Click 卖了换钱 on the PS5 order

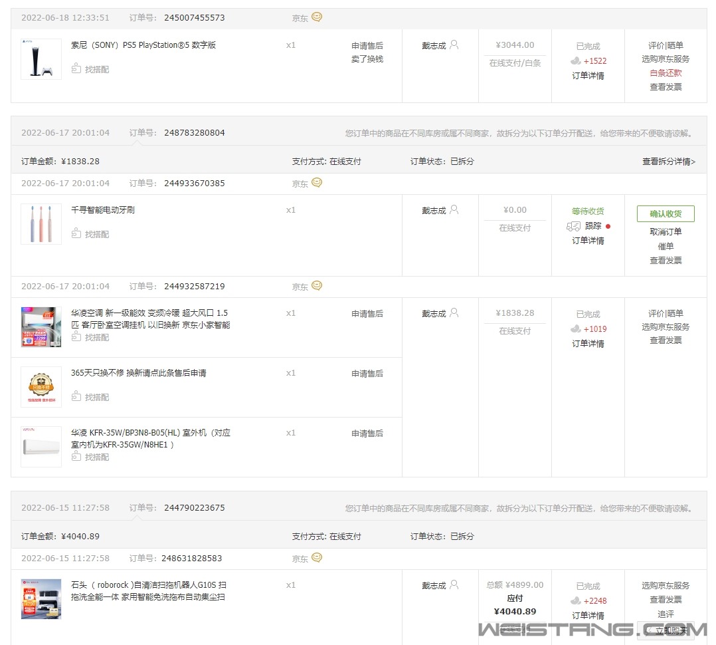[x=367, y=59]
